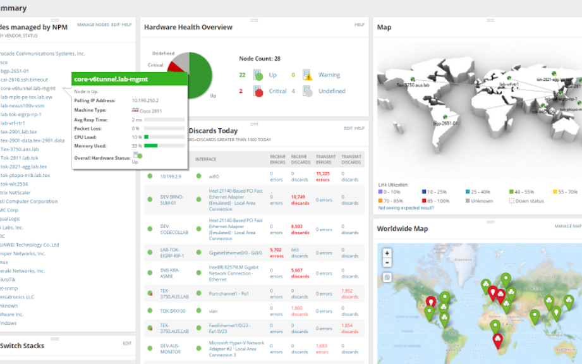The image size is (582, 364).
Task: Click EDIT on the Discards Today panel
Action: [x=348, y=128]
